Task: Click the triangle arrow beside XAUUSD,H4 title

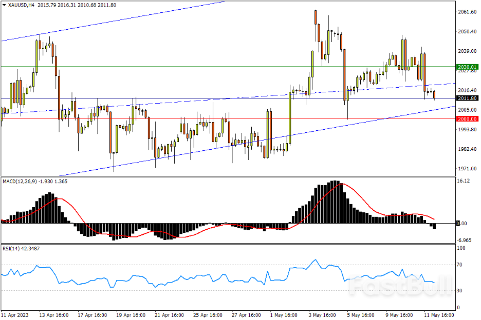Action: pyautogui.click(x=4, y=5)
